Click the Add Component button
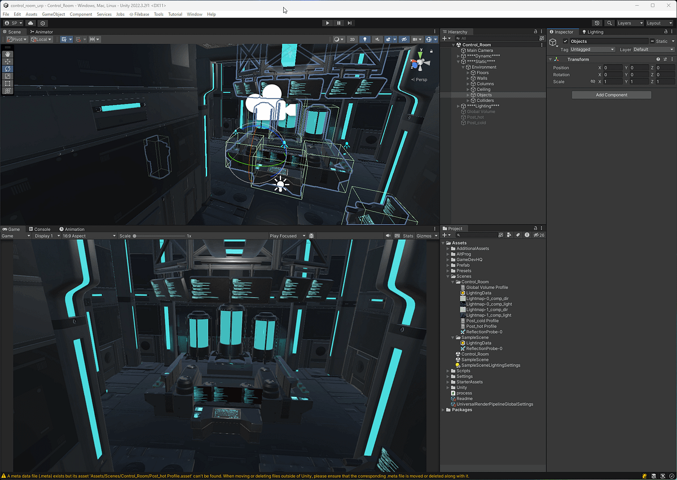The width and height of the screenshot is (677, 480). point(612,95)
